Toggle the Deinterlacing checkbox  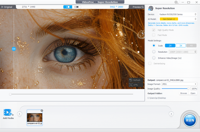(150, 63)
